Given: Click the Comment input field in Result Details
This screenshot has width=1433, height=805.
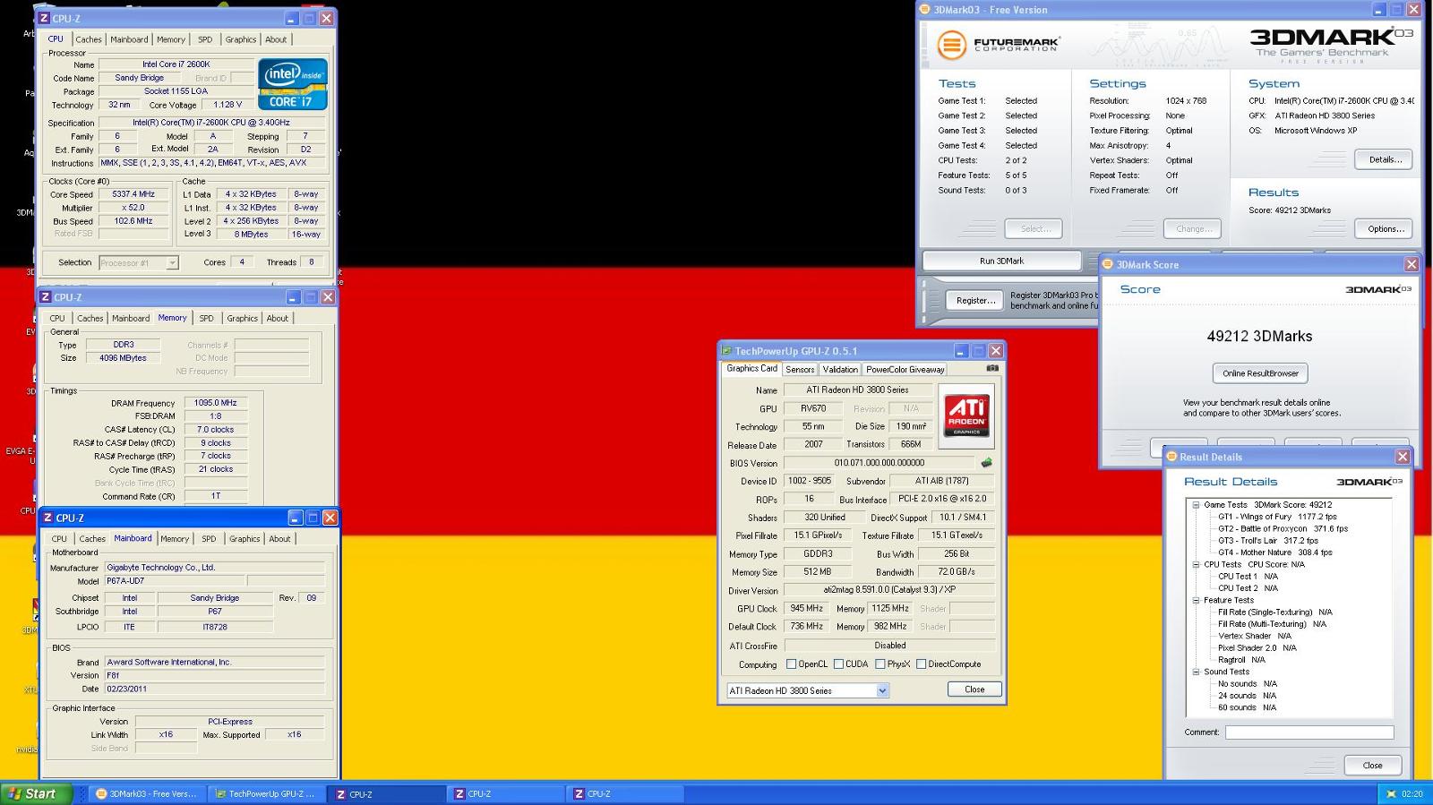Looking at the screenshot, I should point(1309,732).
